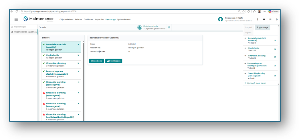
Task: Switch to the Import tab
Action: click(x=249, y=27)
